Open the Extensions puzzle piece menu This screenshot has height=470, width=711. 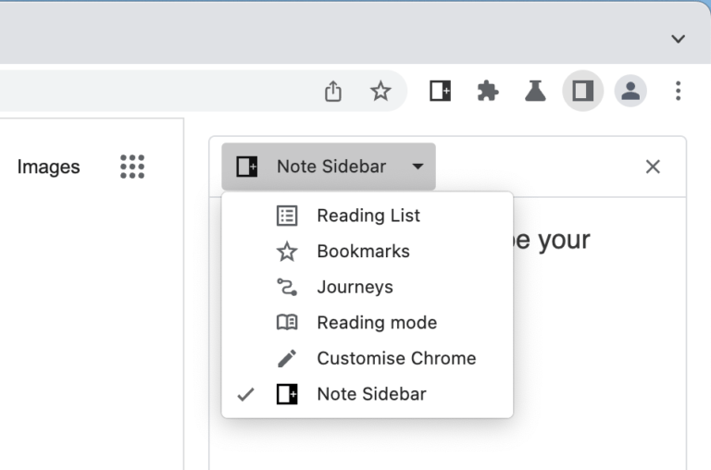[488, 91]
